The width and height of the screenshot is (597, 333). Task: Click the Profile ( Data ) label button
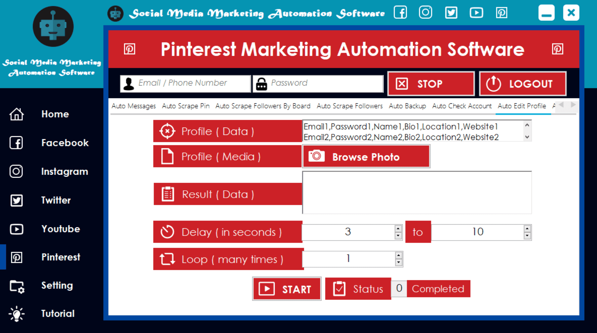[x=228, y=131]
